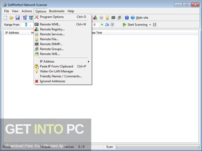
Task: Open the Help menu
Action: pyautogui.click(x=71, y=11)
